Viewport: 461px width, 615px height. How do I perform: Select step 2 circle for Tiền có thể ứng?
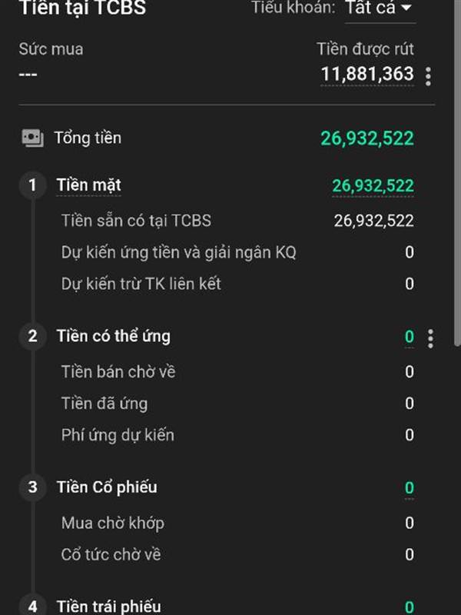click(33, 336)
